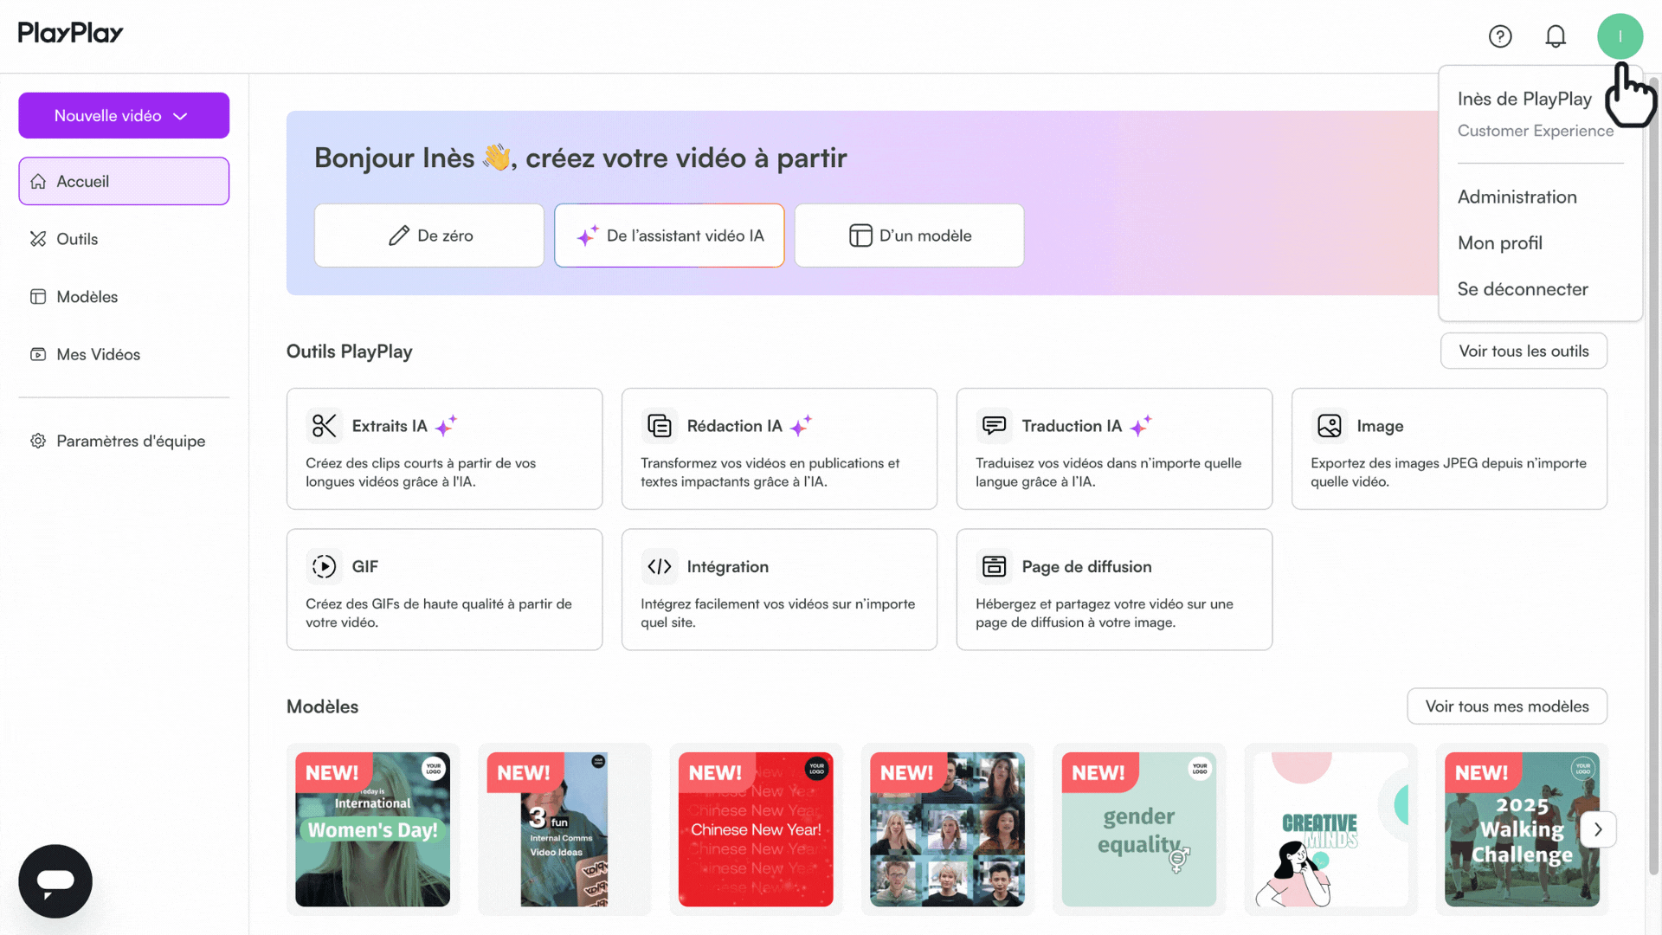Open the notifications bell
1662x935 pixels.
click(x=1556, y=36)
